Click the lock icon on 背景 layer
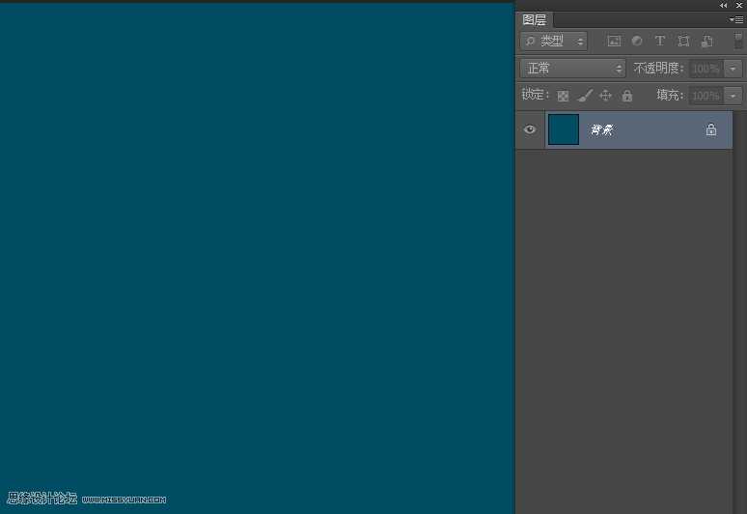 (711, 129)
